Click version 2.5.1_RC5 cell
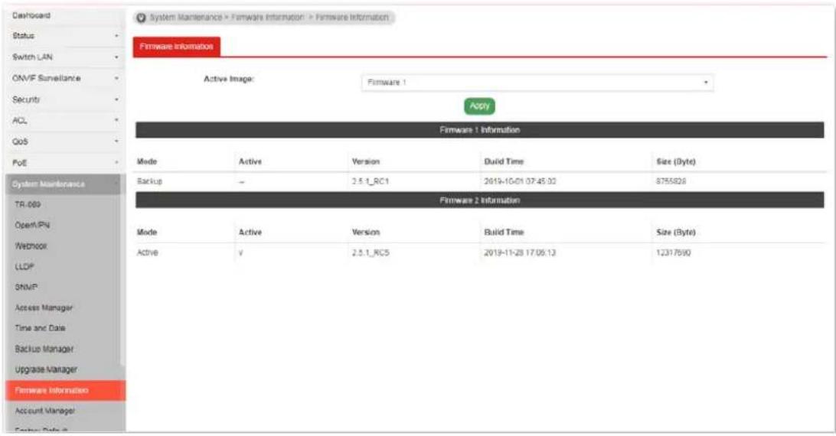Image resolution: width=836 pixels, height=436 pixels. (x=371, y=252)
